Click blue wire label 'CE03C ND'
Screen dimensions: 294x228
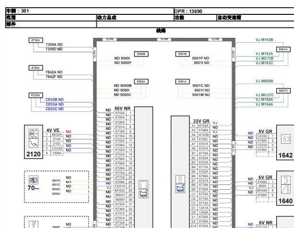[x=55, y=109]
